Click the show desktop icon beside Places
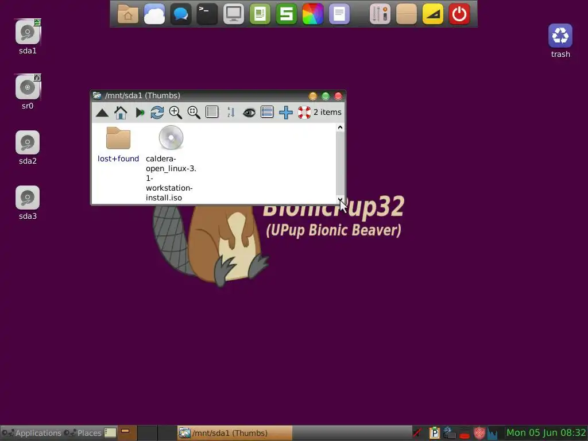 click(x=110, y=433)
